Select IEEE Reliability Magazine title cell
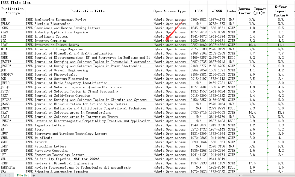Viewport: 295px width, 177px height. (x=87, y=159)
